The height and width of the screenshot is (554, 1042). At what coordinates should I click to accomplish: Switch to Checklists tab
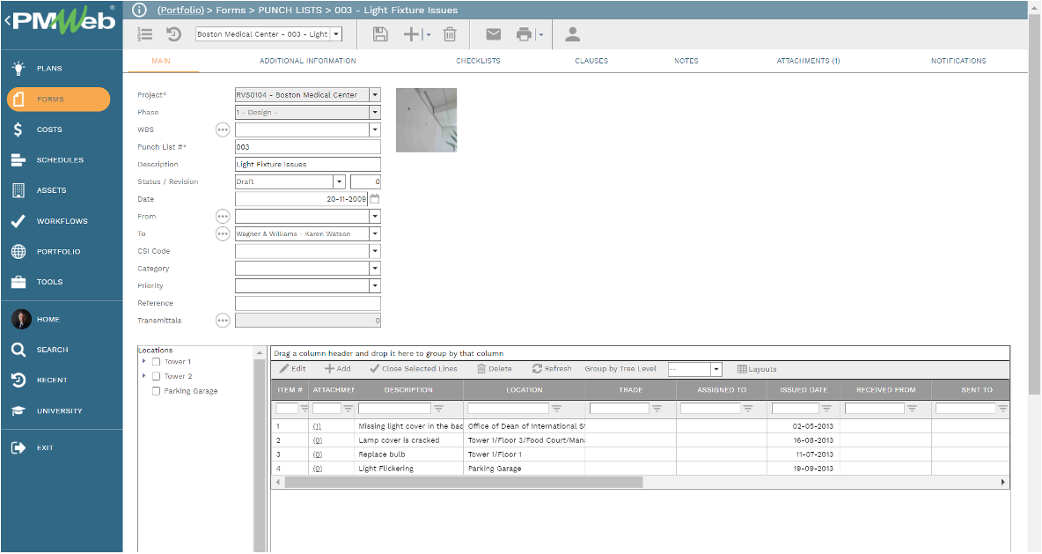478,61
